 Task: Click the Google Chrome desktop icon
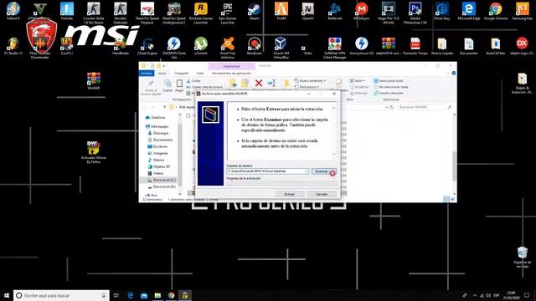[496, 11]
